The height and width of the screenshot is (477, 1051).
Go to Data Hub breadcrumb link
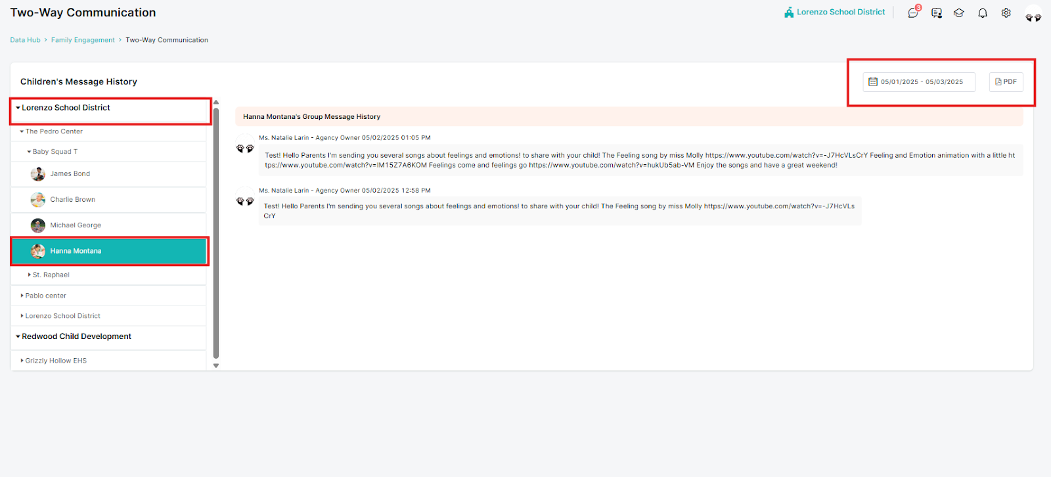pyautogui.click(x=25, y=40)
